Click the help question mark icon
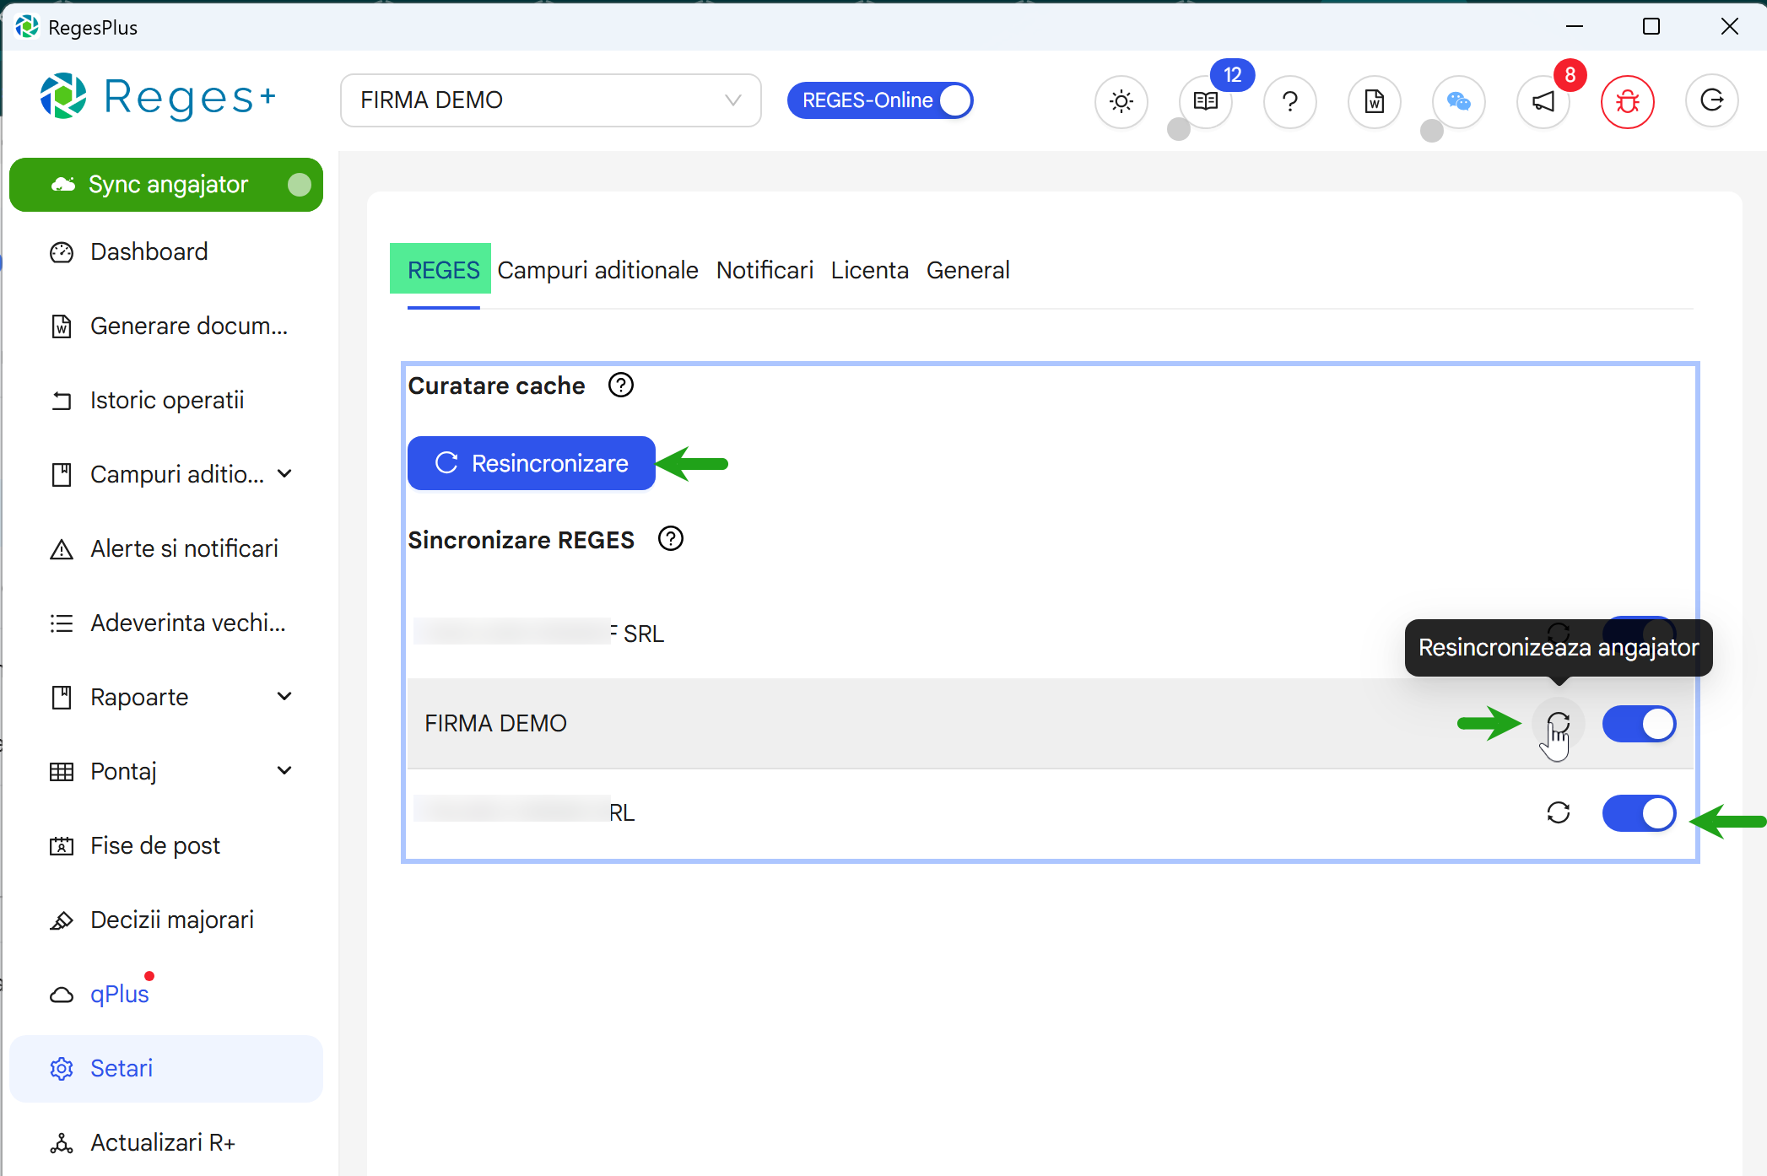 point(1289,101)
